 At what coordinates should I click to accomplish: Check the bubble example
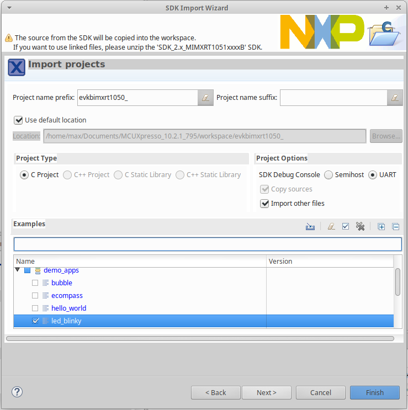pos(35,283)
